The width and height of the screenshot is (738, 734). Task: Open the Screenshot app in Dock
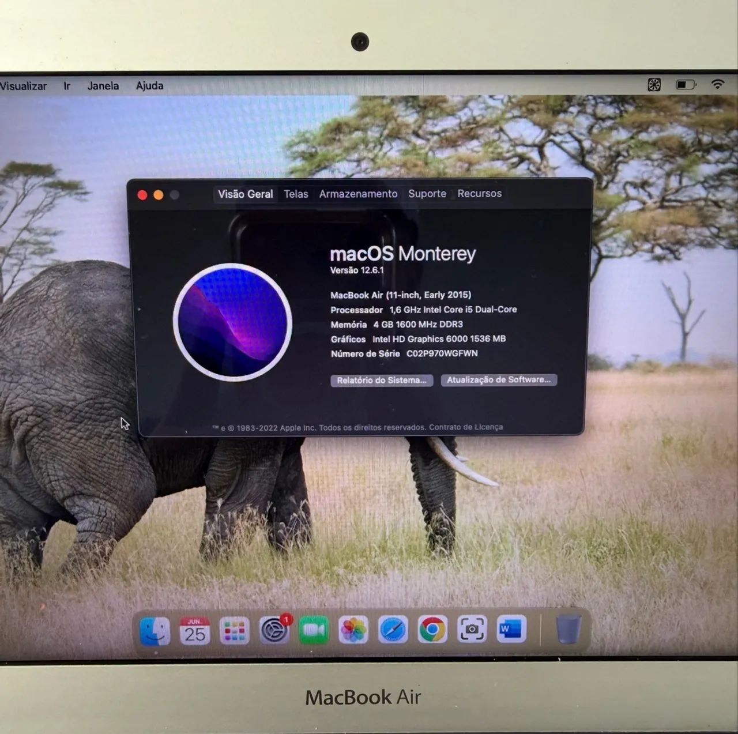coord(472,629)
